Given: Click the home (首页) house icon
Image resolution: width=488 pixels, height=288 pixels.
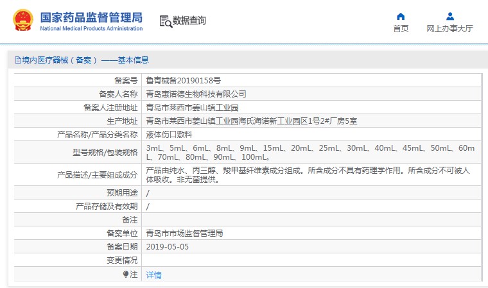Looking at the screenshot, I should pyautogui.click(x=401, y=17).
